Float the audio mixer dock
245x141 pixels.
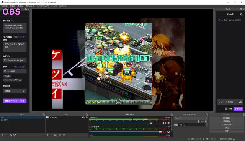pyautogui.click(x=171, y=115)
